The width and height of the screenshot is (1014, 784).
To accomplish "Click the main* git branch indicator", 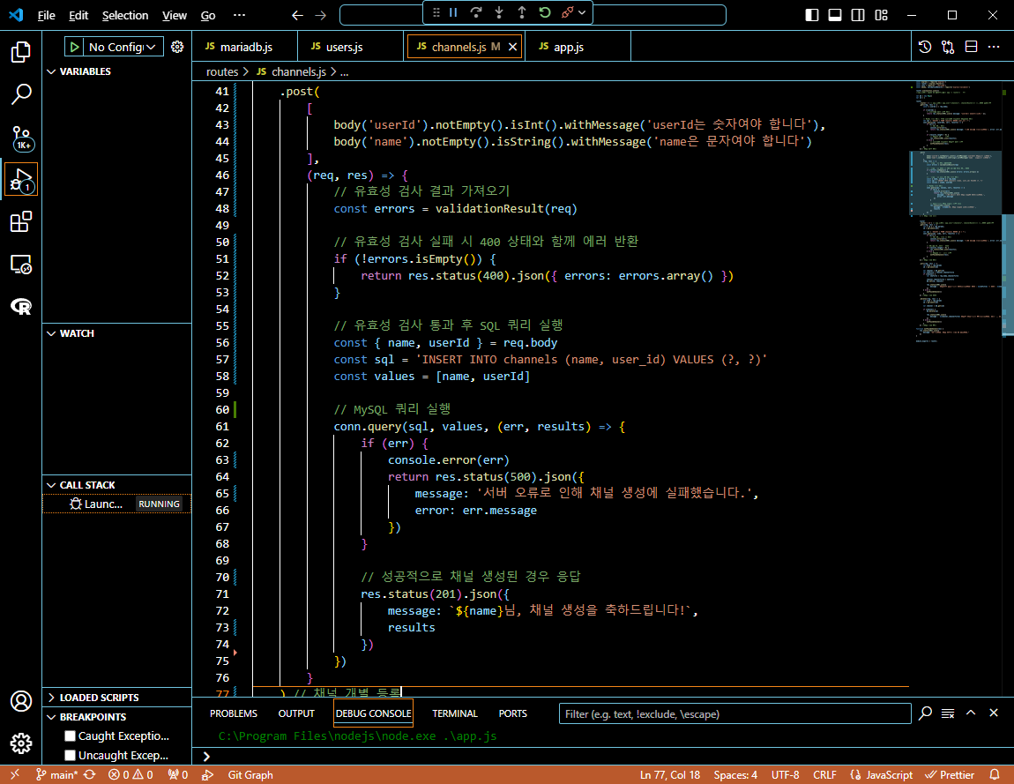I will tap(57, 774).
